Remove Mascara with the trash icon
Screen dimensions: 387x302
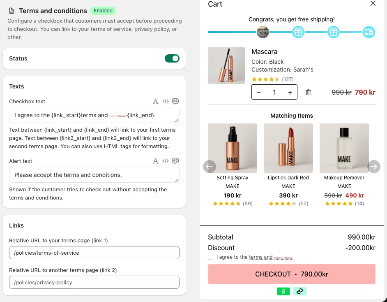[308, 93]
